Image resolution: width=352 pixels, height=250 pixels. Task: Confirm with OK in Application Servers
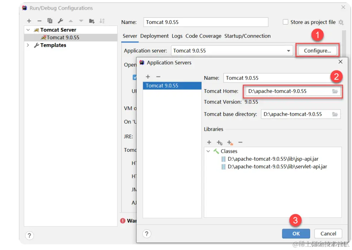click(x=296, y=234)
